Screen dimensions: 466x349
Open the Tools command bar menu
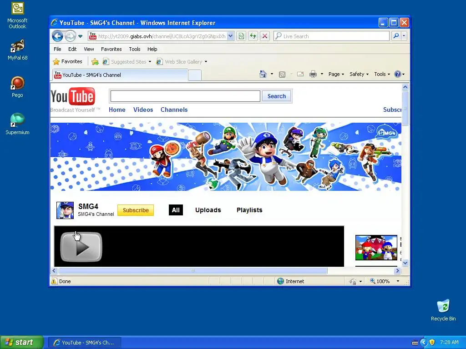click(382, 74)
